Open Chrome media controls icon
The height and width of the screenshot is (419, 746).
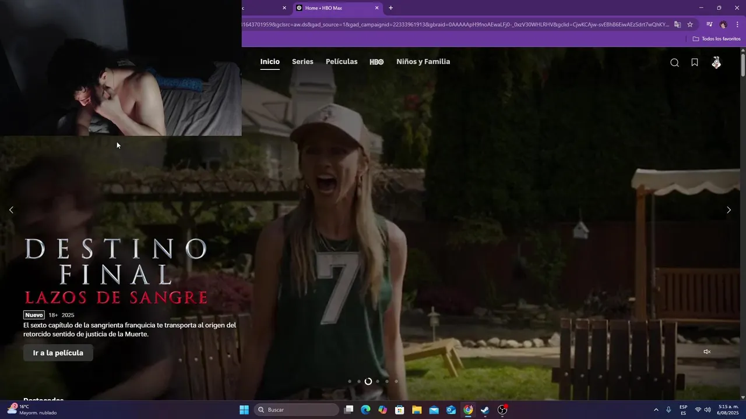pyautogui.click(x=709, y=24)
